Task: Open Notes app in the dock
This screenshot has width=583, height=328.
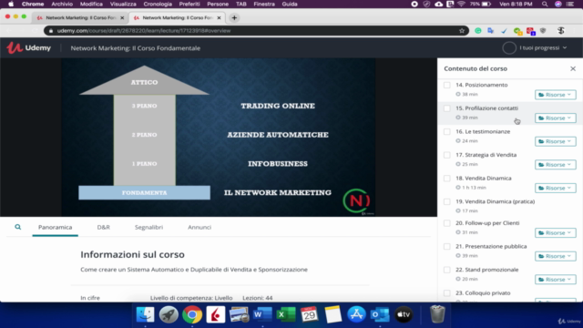Action: click(x=332, y=314)
